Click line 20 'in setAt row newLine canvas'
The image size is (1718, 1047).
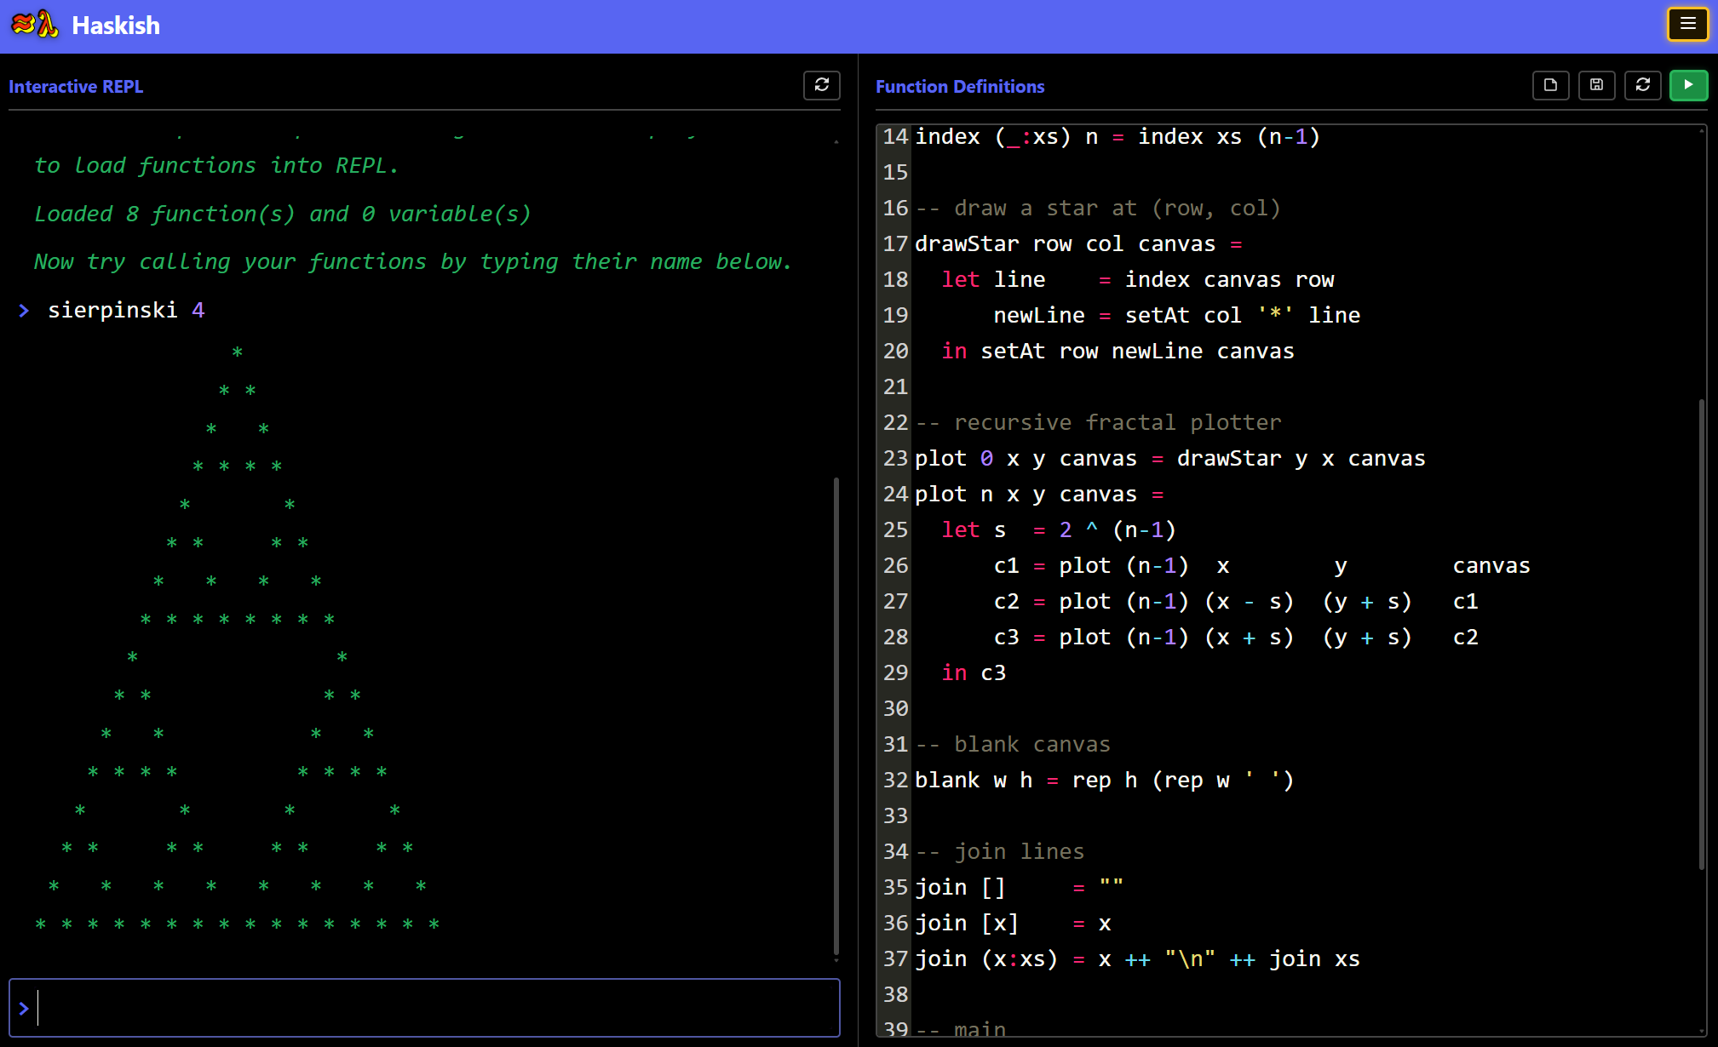[1118, 352]
